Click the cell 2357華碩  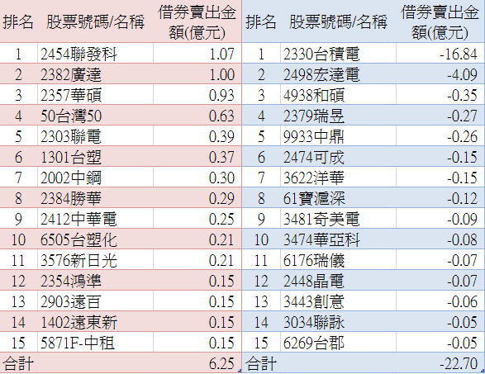click(95, 95)
